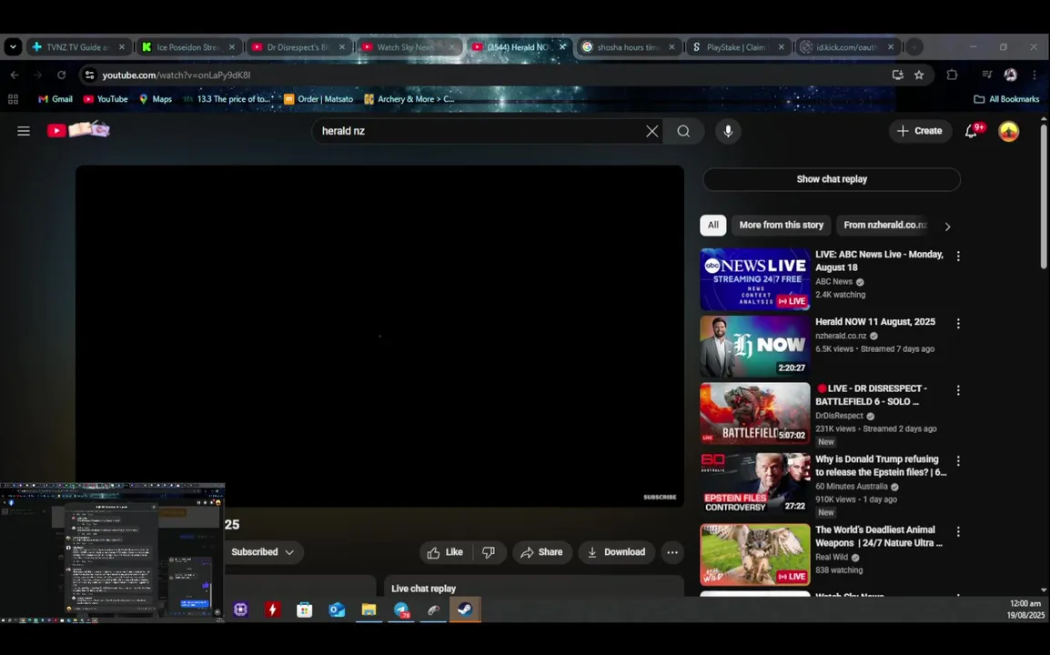
Task: Click the Create button
Action: pyautogui.click(x=919, y=131)
